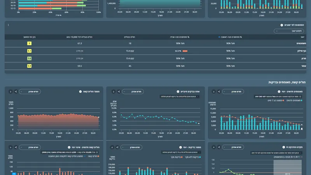Open three-dot menu of vaccination table
311x175 pixels.
(x=9, y=25)
